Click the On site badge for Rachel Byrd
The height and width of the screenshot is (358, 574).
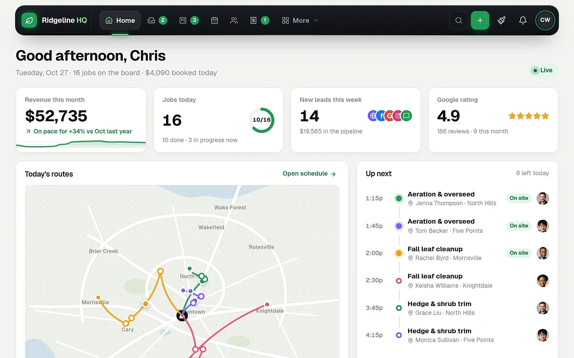point(519,253)
